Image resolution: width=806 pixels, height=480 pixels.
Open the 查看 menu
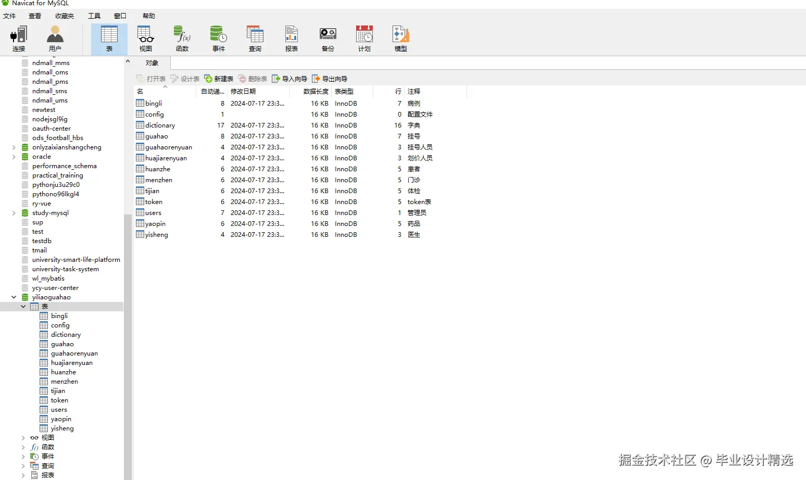click(x=35, y=16)
